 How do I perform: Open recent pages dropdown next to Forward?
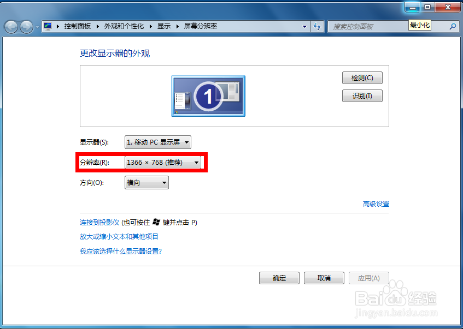tap(37, 27)
